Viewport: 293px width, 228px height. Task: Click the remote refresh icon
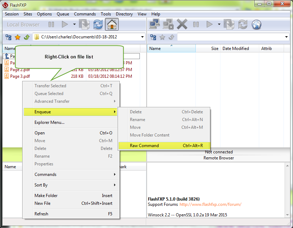click(x=243, y=24)
